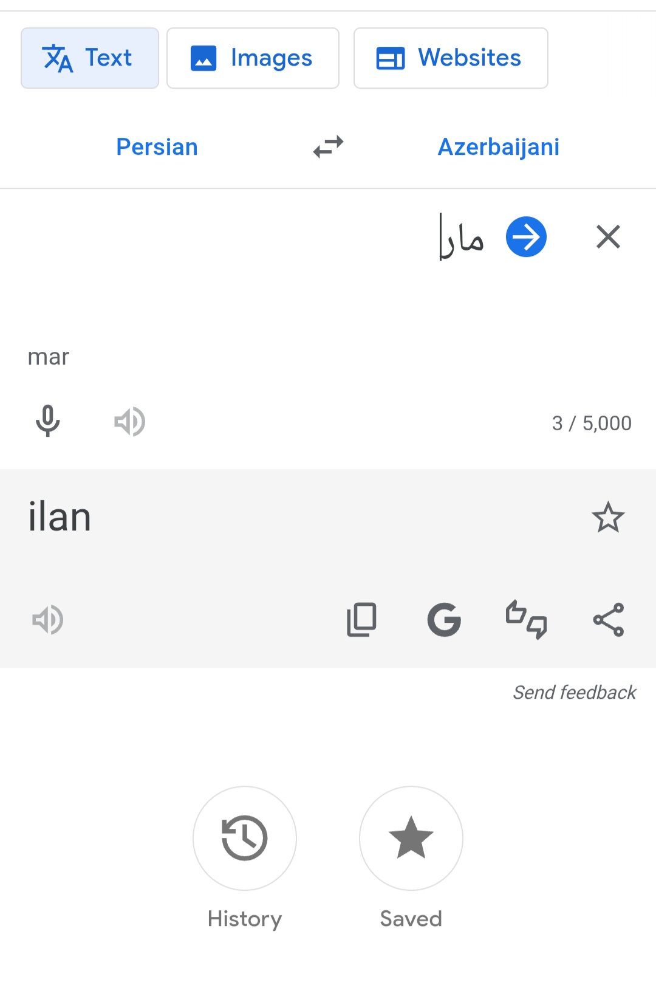Screen dimensions: 656x1002
Task: Switch to the Images tab
Action: click(x=253, y=58)
